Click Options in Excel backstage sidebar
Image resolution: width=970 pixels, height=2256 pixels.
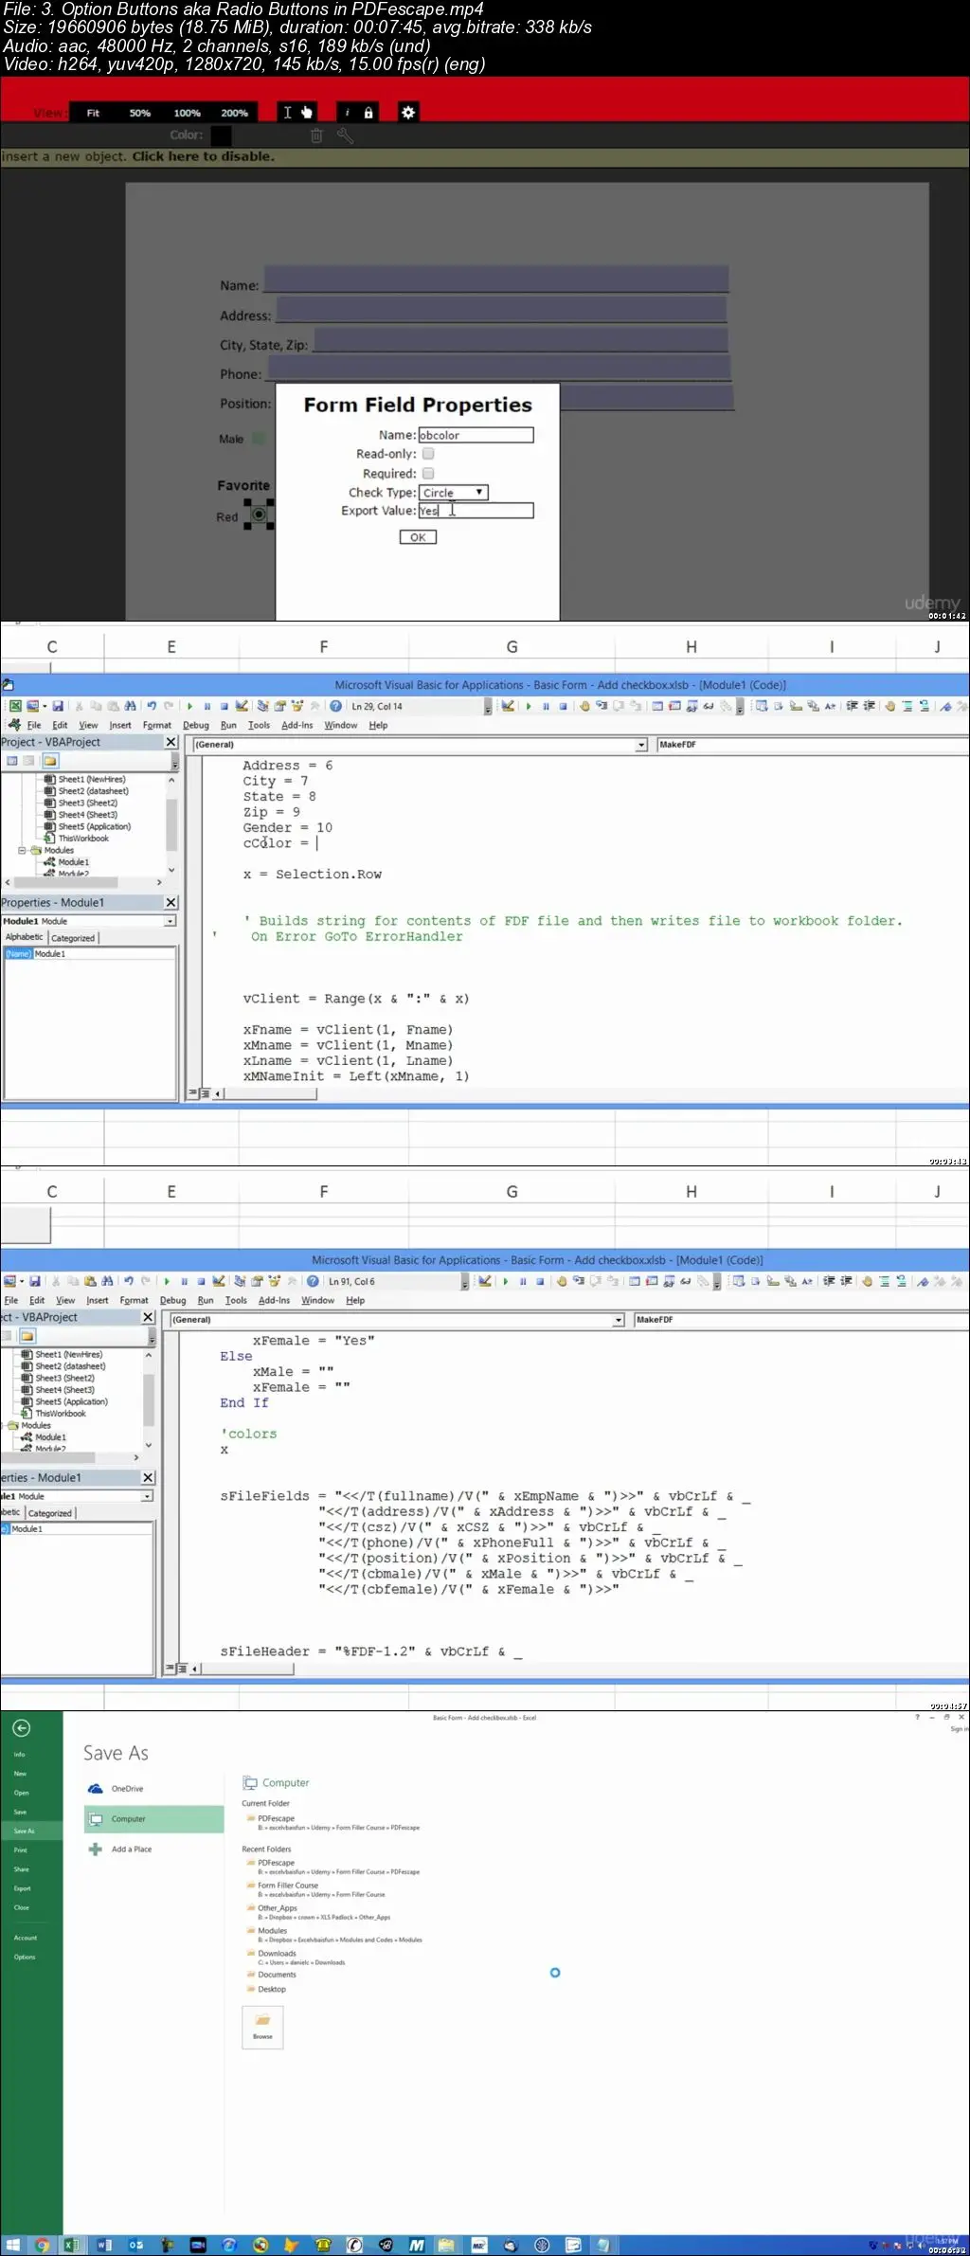click(x=25, y=1957)
